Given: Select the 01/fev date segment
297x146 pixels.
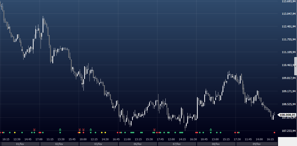Looking at the screenshot, I should 20,144.
